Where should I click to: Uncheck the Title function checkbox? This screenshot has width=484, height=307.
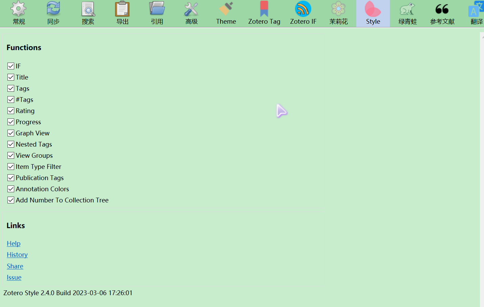click(11, 77)
